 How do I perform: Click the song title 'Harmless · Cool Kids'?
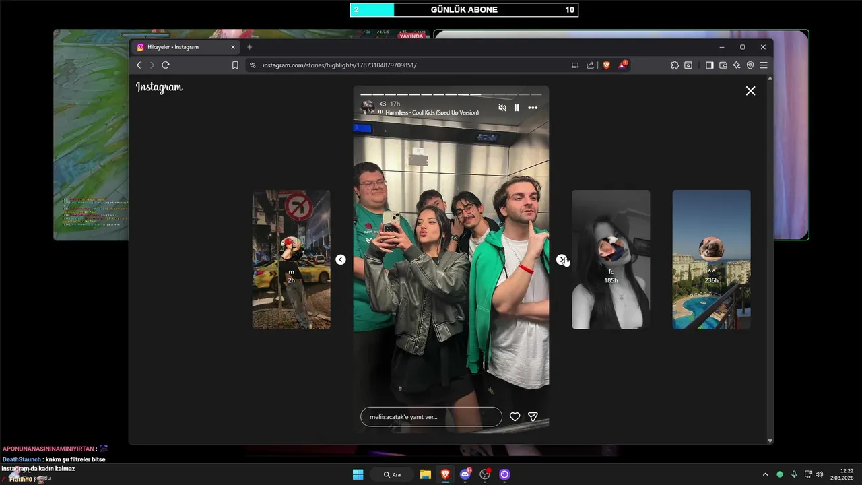click(432, 112)
